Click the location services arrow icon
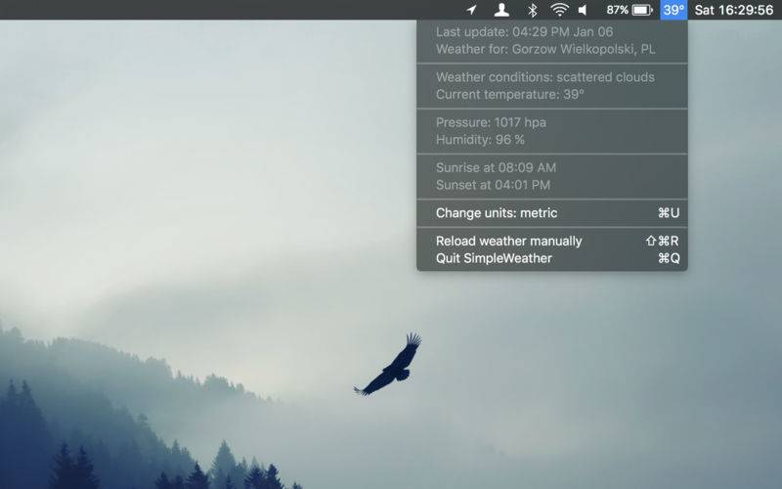The width and height of the screenshot is (782, 489). click(471, 10)
